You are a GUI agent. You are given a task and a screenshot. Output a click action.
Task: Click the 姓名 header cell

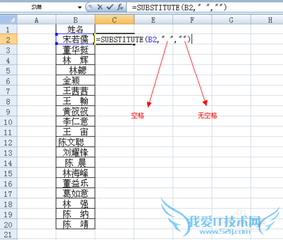75,29
